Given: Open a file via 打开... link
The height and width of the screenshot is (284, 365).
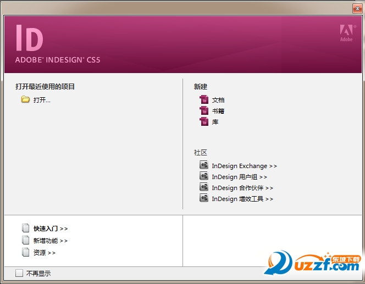Looking at the screenshot, I should [42, 100].
